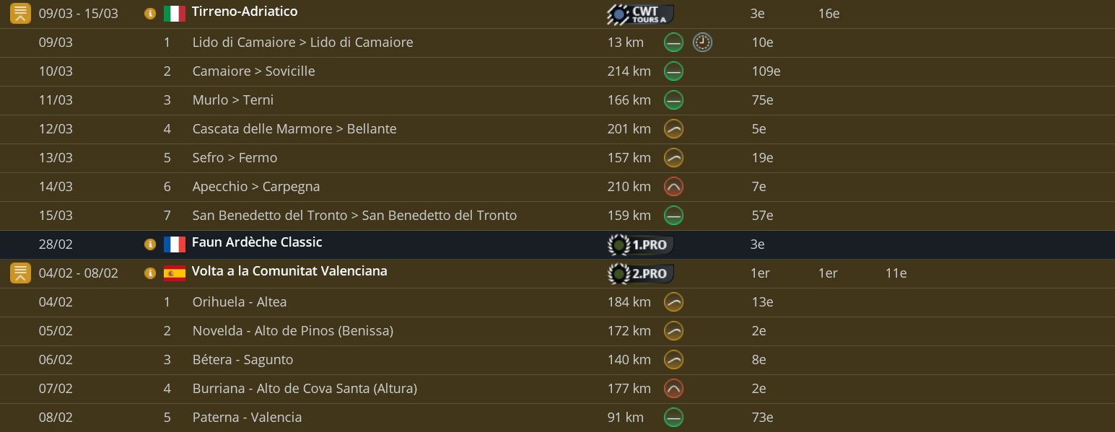Click the Spanish flag beside Volta Valenciana
Image resolution: width=1115 pixels, height=432 pixels.
pos(175,273)
